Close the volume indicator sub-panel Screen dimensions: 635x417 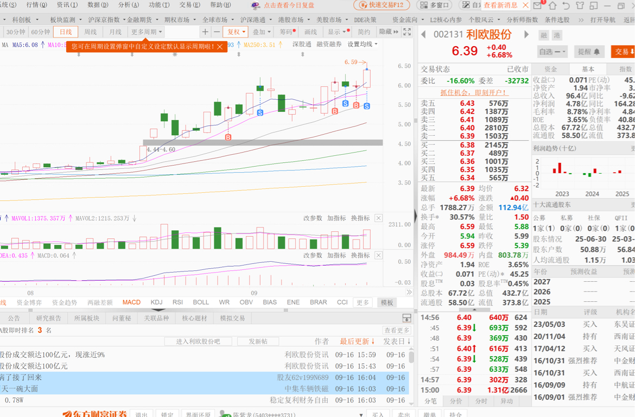pyautogui.click(x=378, y=218)
